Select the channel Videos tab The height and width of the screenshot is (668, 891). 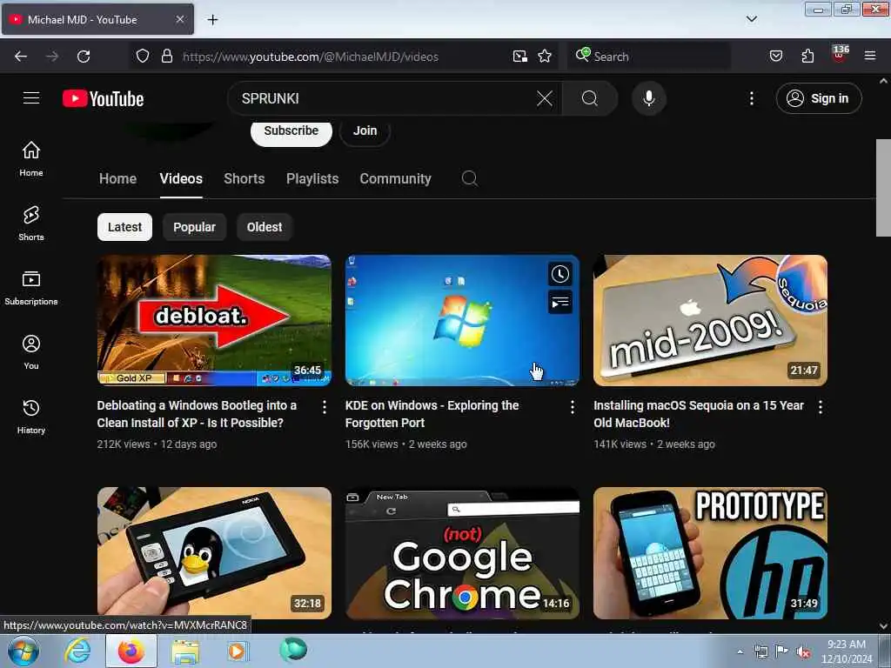181,179
